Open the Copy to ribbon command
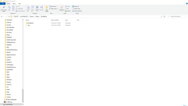The width and height of the screenshot is (188, 106). 32,9
